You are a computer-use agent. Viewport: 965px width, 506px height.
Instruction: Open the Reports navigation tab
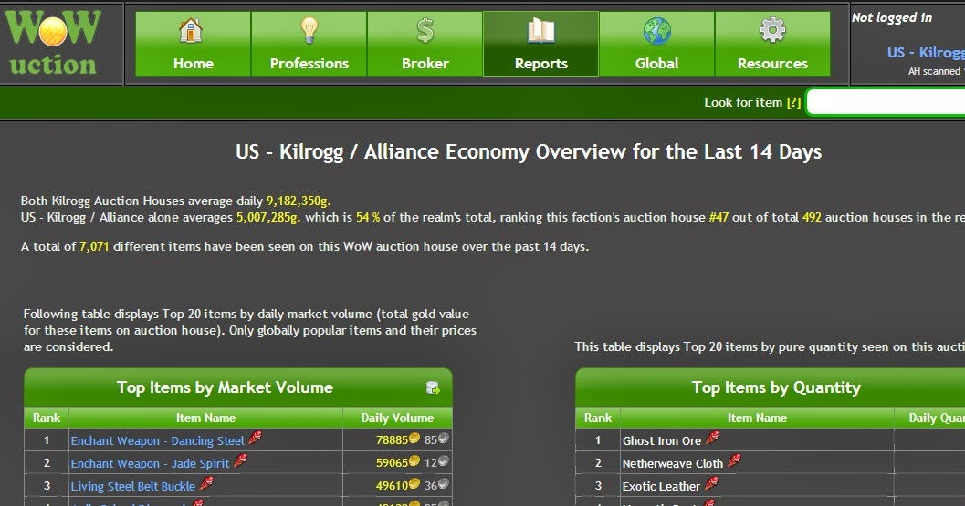click(541, 44)
